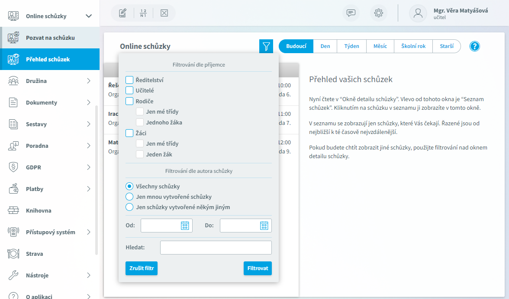The image size is (509, 299).
Task: Open calendar picker for Od date
Action: click(185, 226)
